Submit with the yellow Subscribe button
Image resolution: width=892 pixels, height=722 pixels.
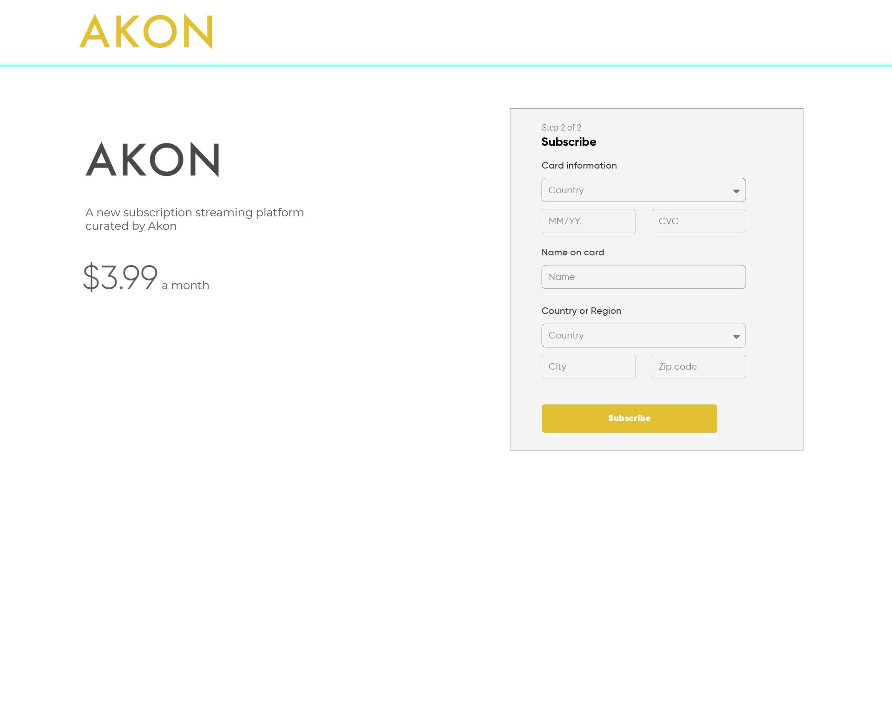(x=629, y=418)
